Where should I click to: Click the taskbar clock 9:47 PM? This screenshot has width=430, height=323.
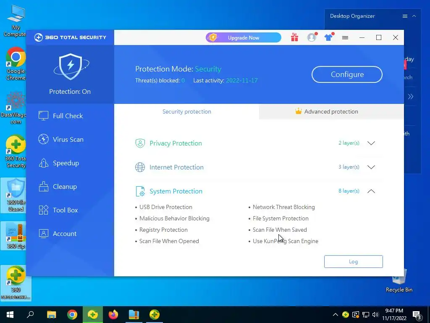click(394, 311)
